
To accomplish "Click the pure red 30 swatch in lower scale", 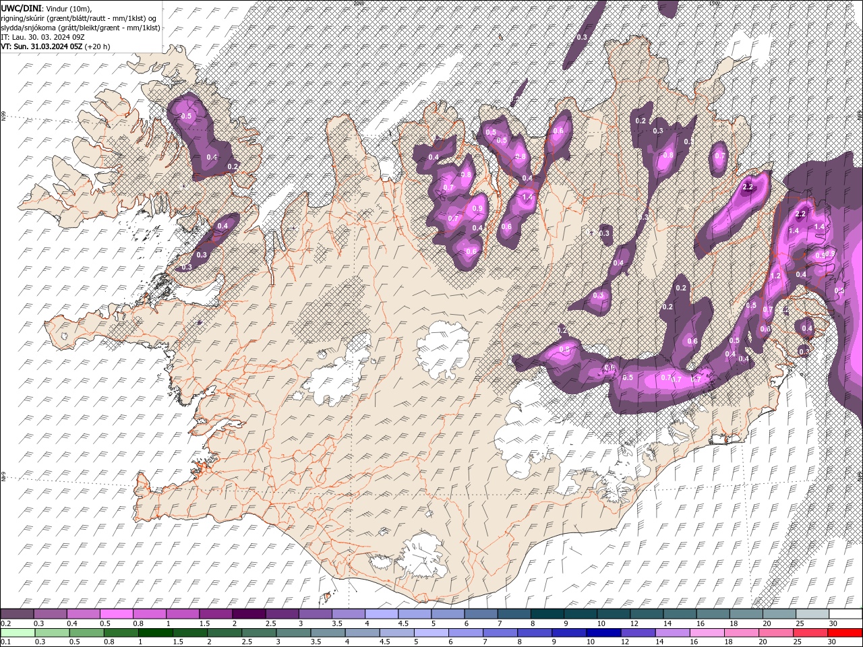I will (x=845, y=633).
